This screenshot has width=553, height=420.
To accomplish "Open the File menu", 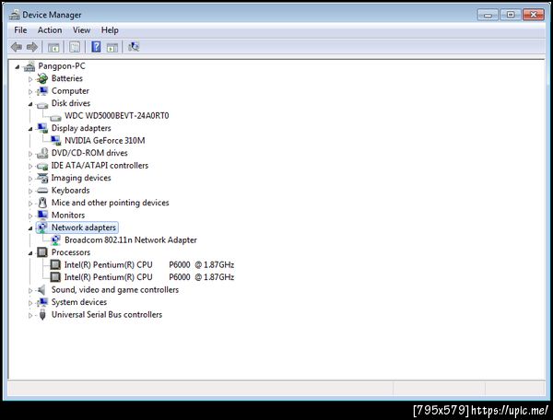I will pyautogui.click(x=20, y=30).
